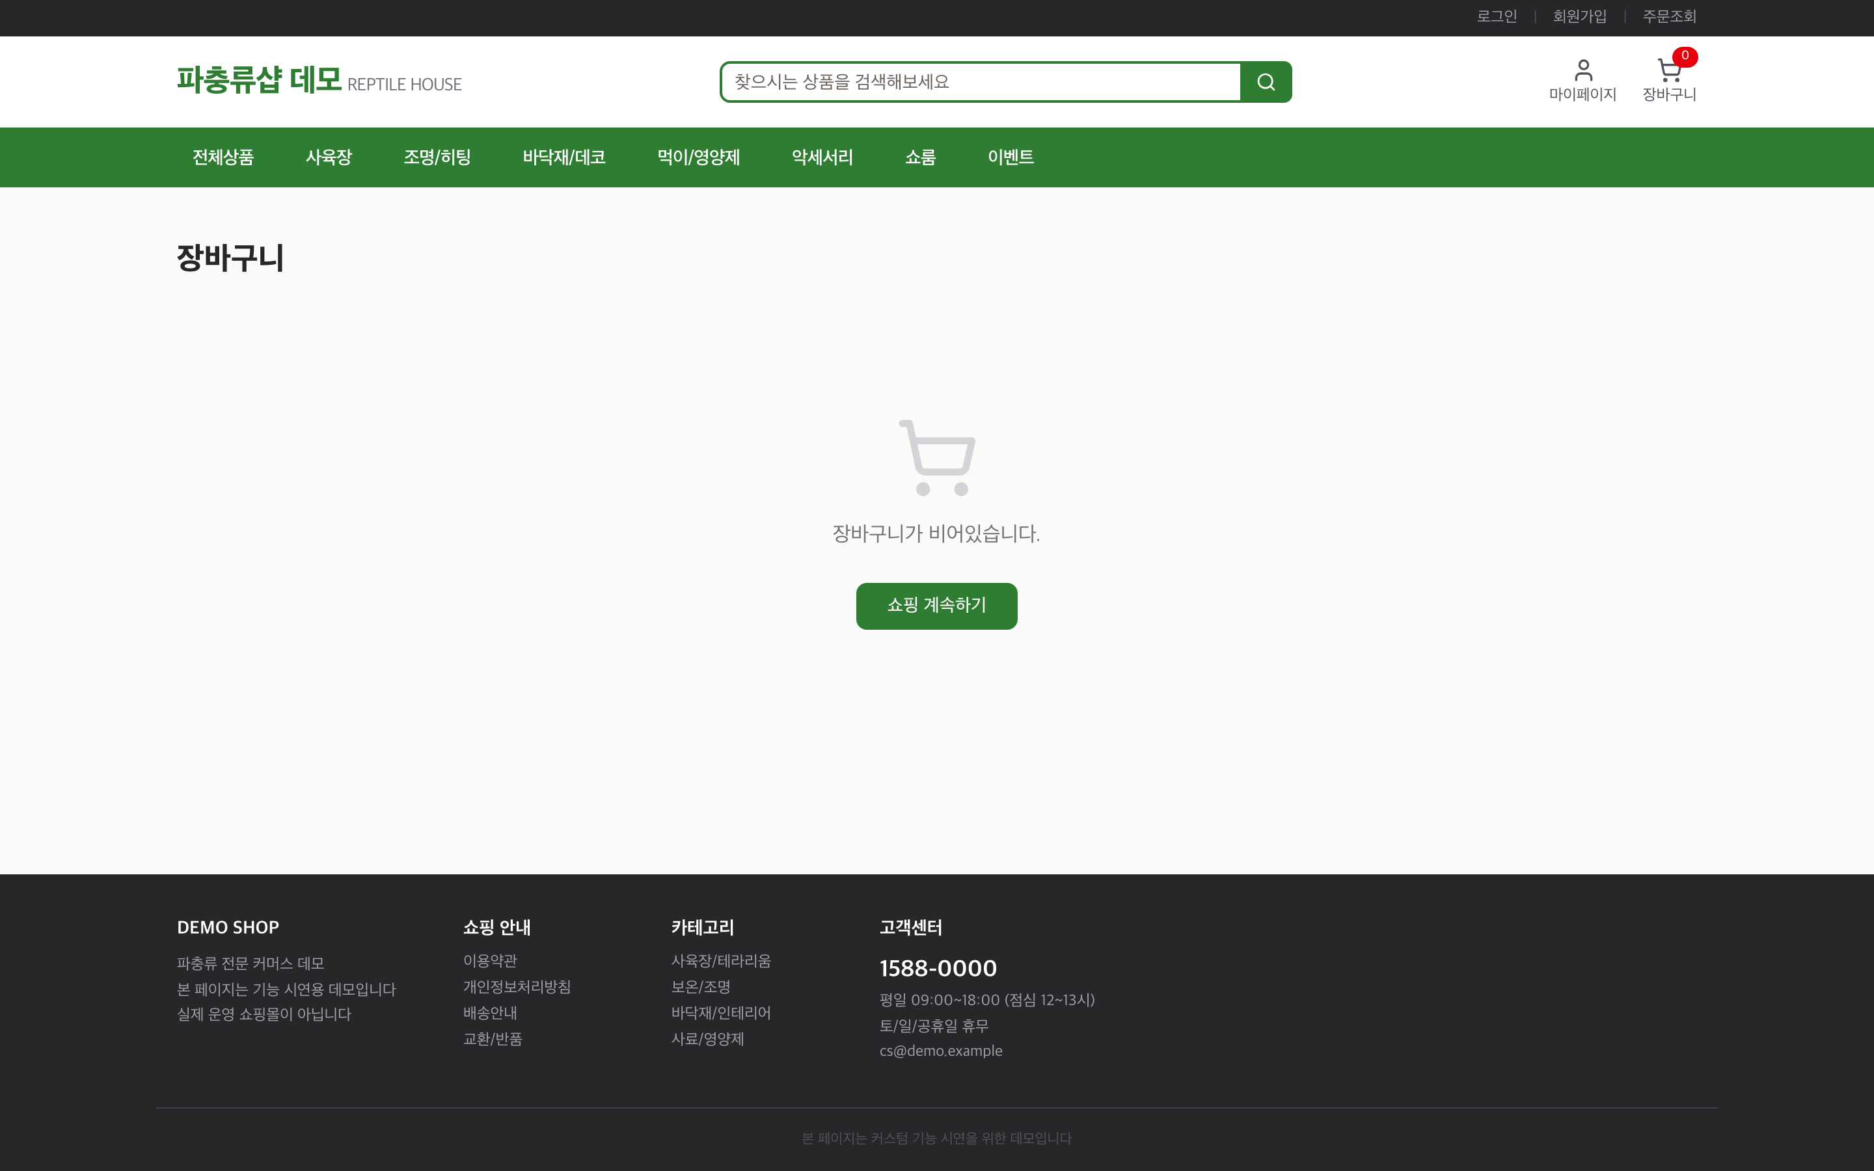Click the 쇼핑 계속하기 button
Screen dimensions: 1874x1171
936,606
